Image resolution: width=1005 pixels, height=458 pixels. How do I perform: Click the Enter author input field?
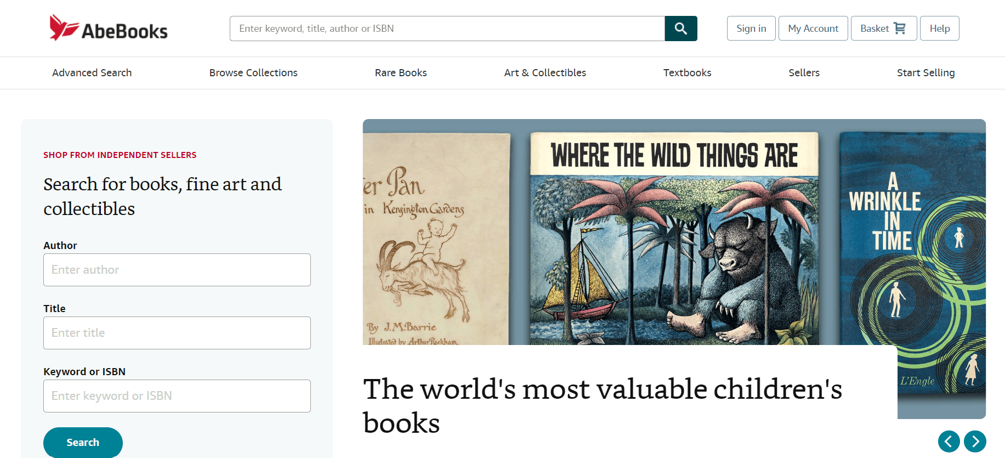[x=177, y=269]
